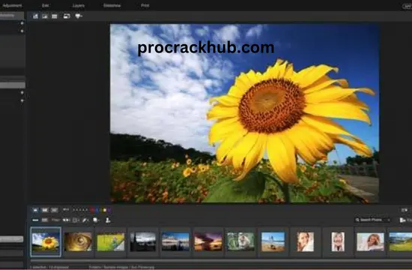
Task: Select grid list view icon in top toolbar
Action: pyautogui.click(x=55, y=16)
